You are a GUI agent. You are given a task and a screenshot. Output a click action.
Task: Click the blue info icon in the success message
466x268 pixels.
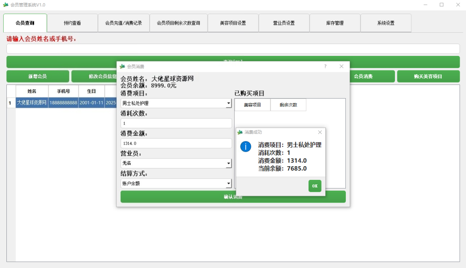(246, 147)
